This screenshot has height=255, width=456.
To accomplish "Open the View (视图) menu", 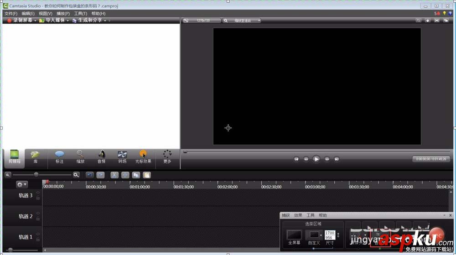I will [45, 13].
